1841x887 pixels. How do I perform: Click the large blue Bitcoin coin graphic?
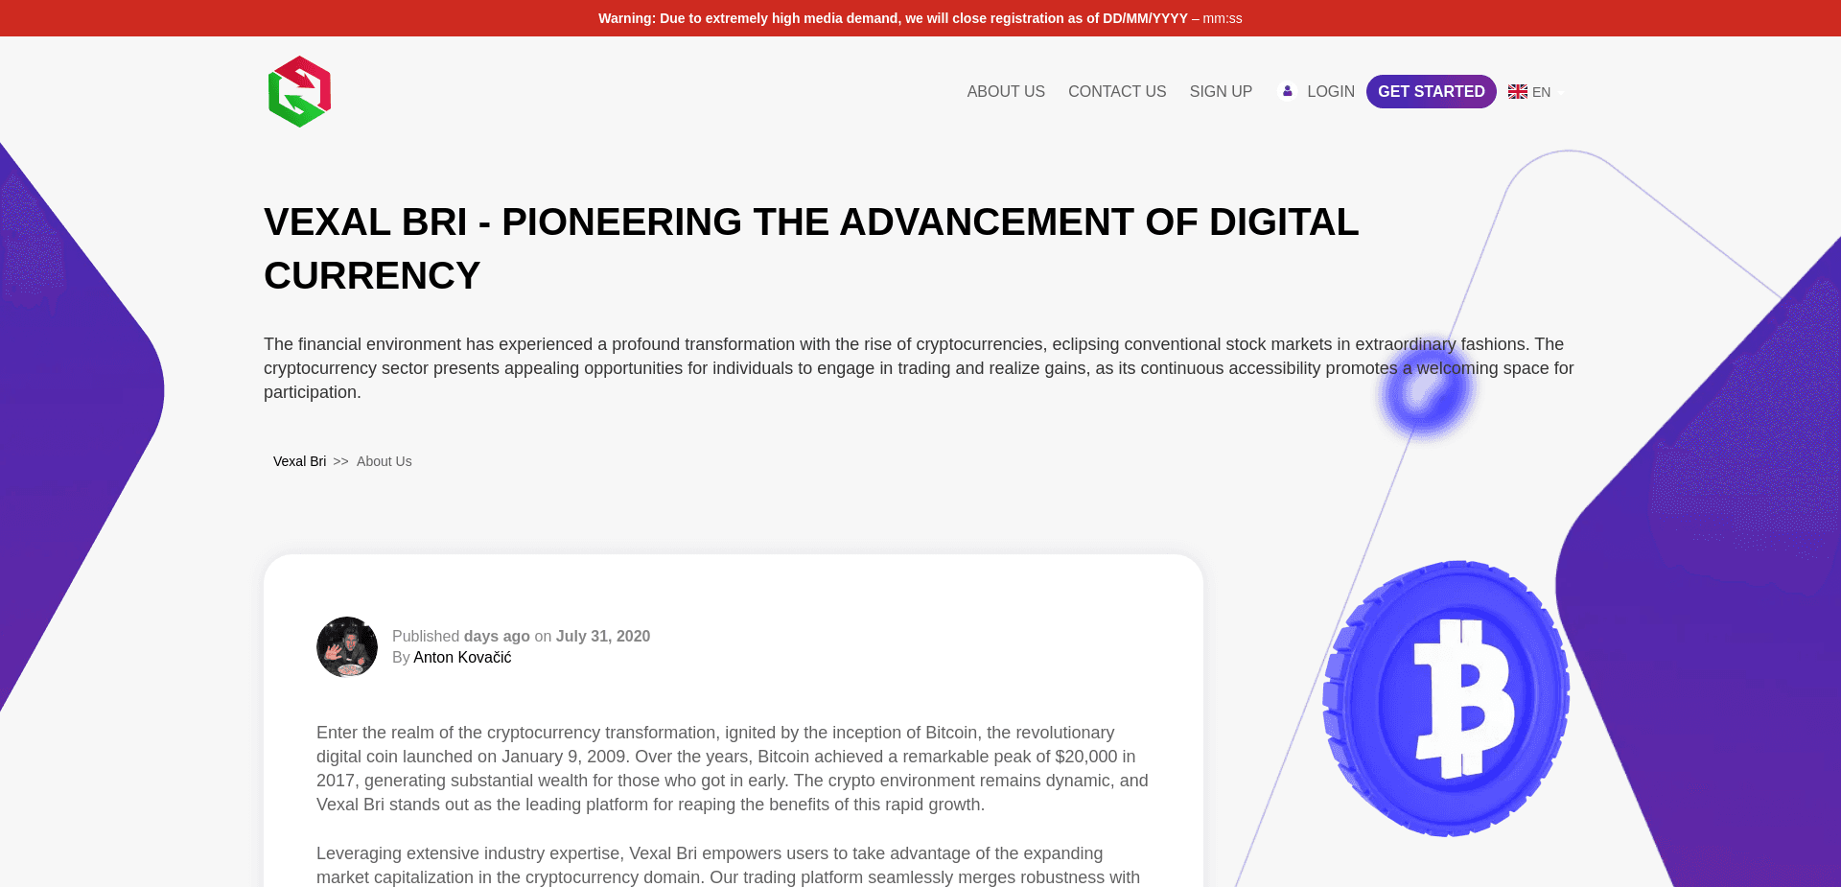coord(1445,698)
